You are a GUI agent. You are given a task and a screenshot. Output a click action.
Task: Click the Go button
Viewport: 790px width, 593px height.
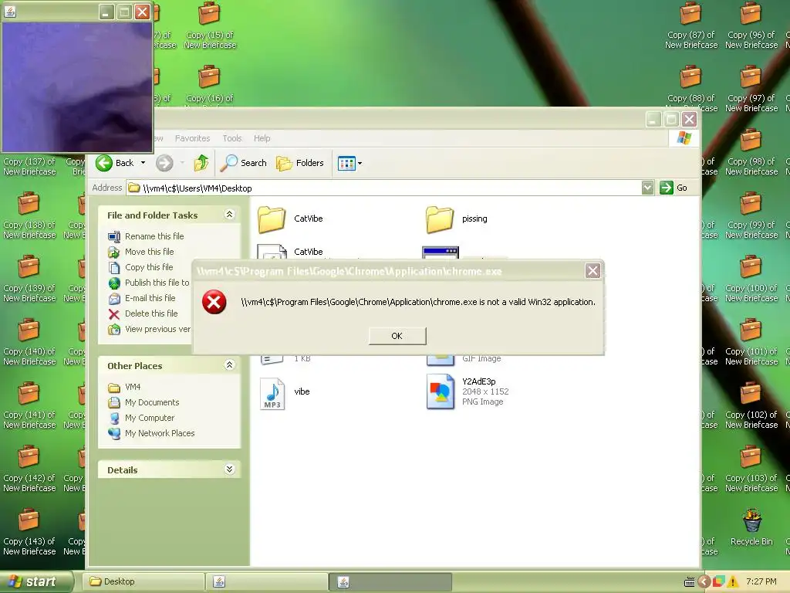tap(674, 188)
